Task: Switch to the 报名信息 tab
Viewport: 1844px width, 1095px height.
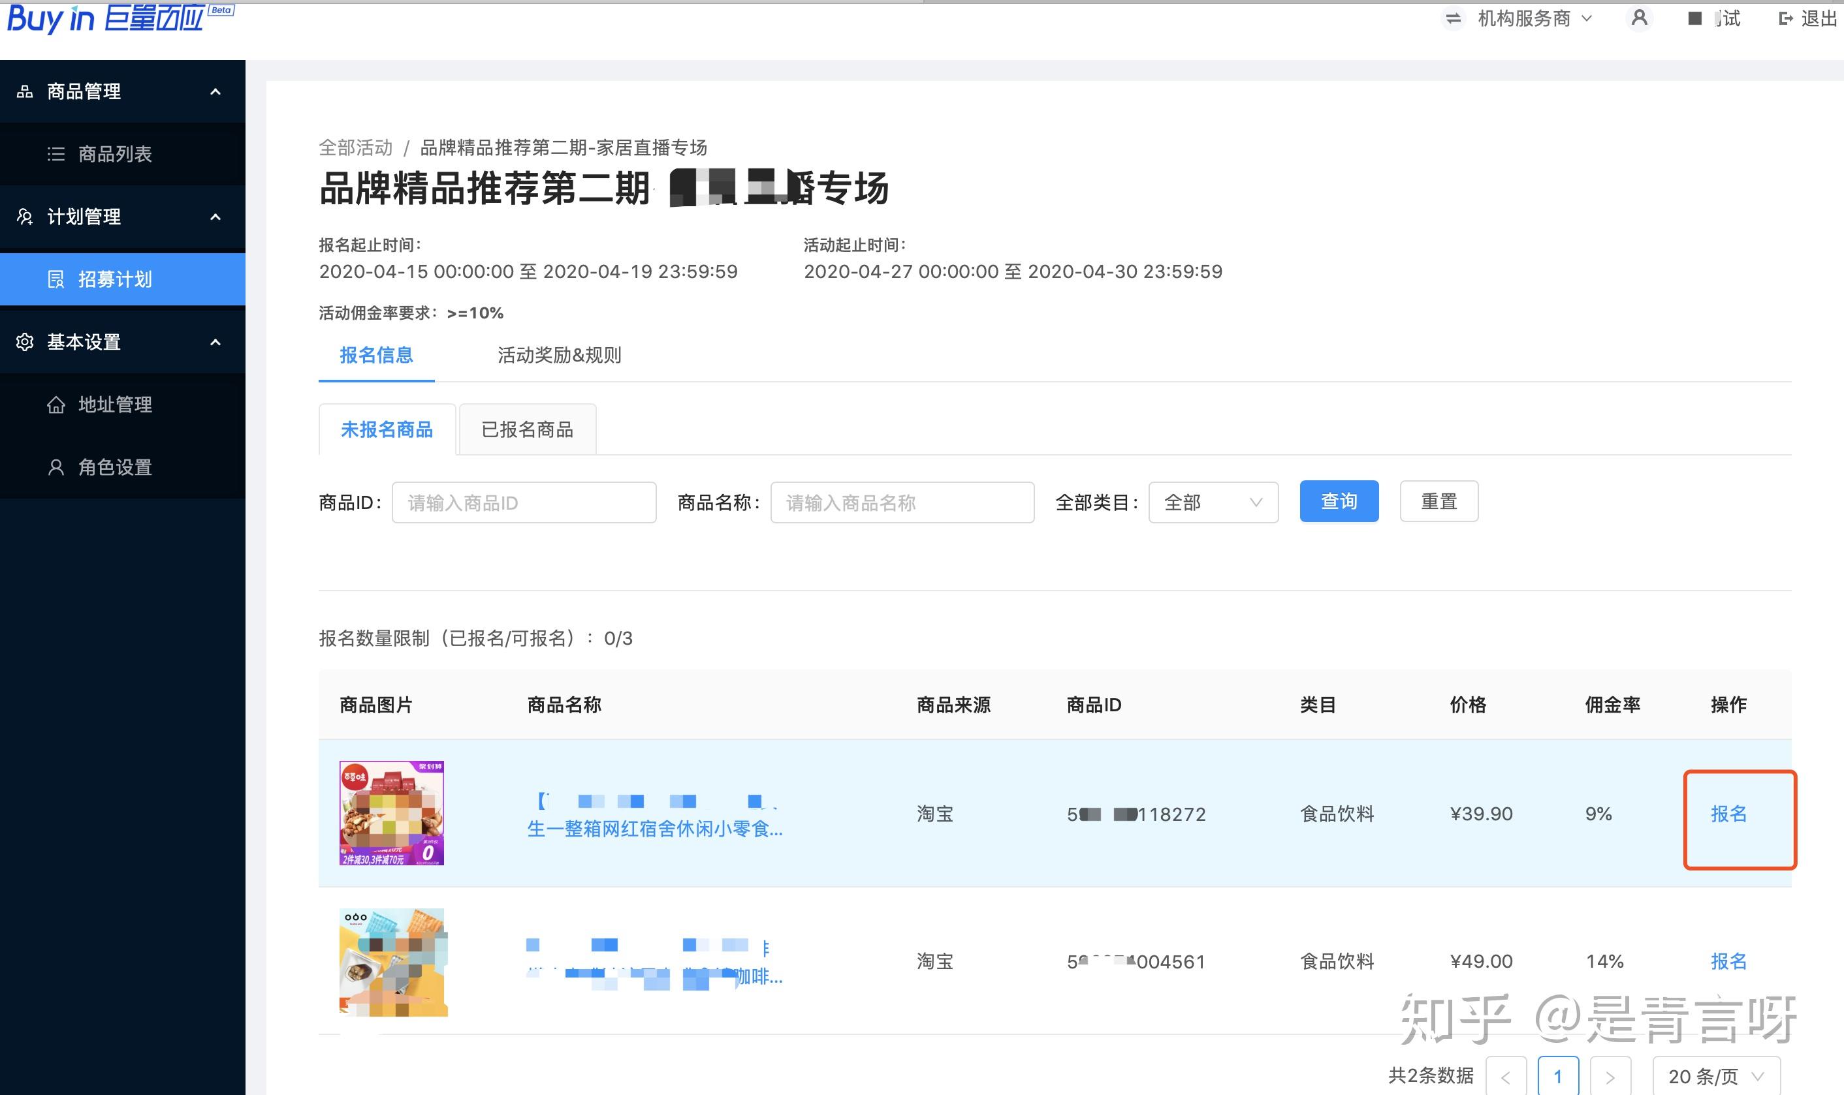Action: tap(377, 356)
